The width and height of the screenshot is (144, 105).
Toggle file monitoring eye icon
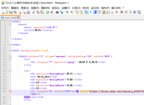(x=116, y=12)
